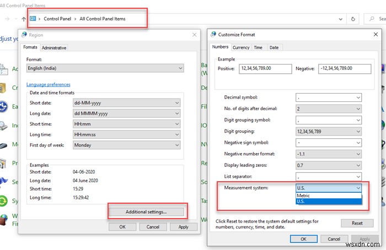Select Numbers tab in Customize Format
Image resolution: width=386 pixels, height=250 pixels.
[x=221, y=47]
